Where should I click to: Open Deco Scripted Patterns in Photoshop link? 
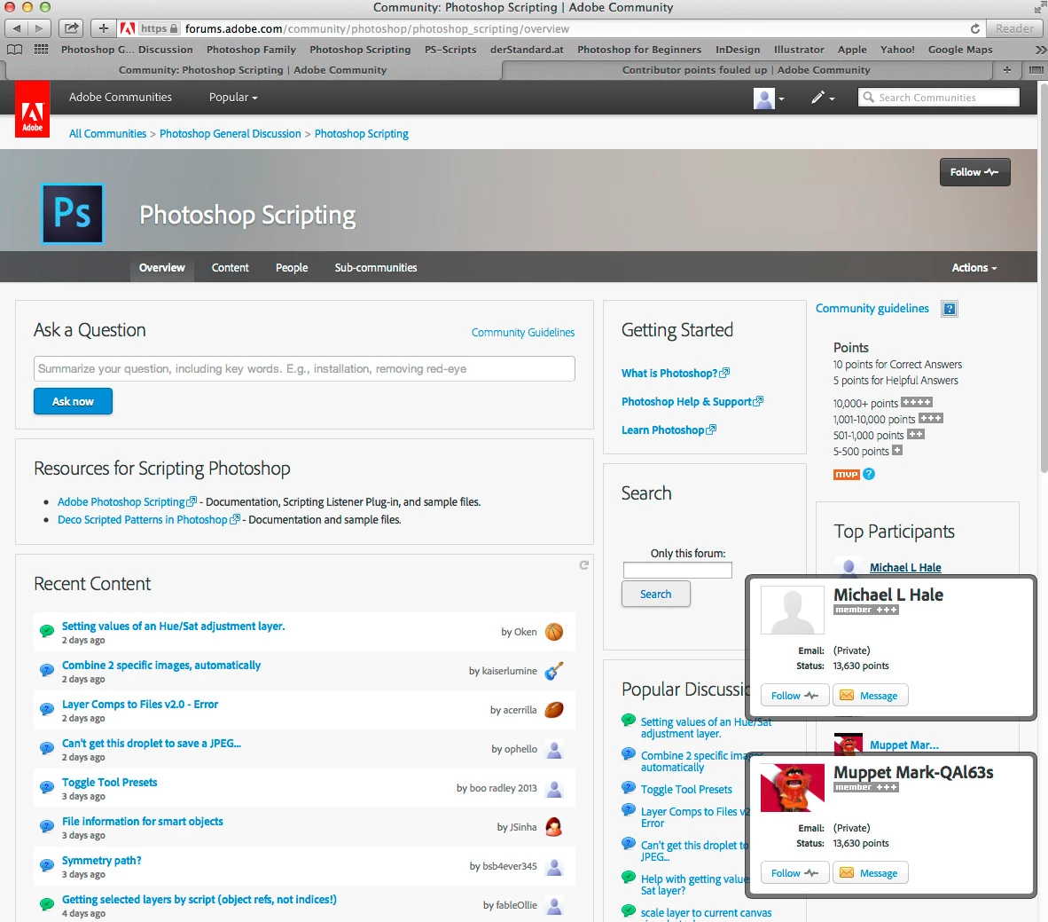pyautogui.click(x=148, y=520)
